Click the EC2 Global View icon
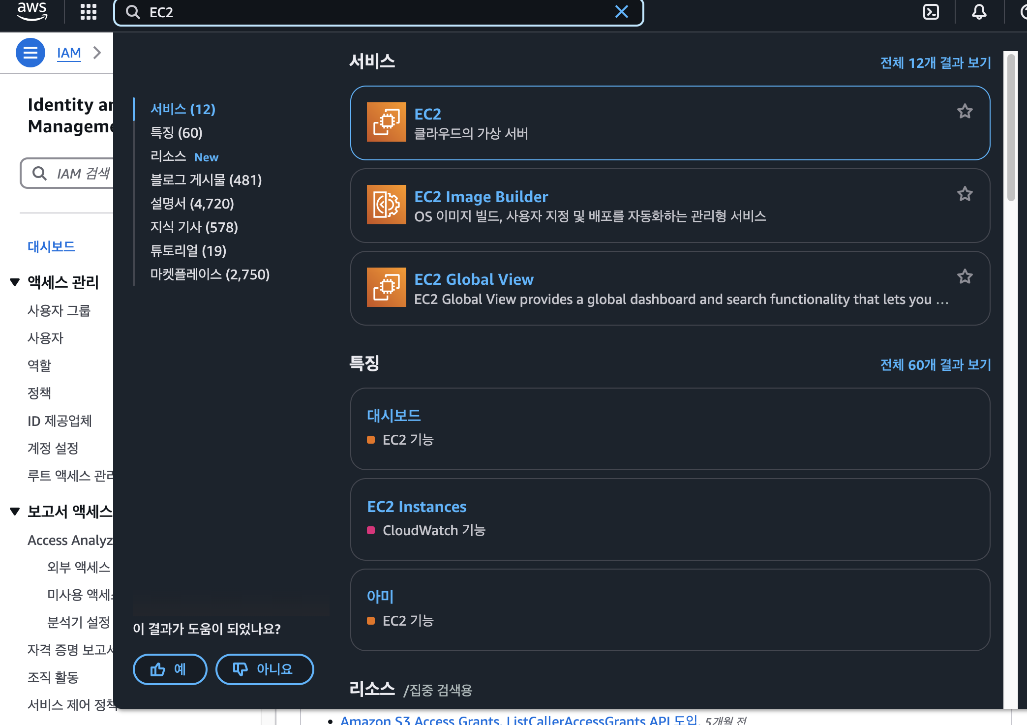This screenshot has height=725, width=1027. coord(387,287)
